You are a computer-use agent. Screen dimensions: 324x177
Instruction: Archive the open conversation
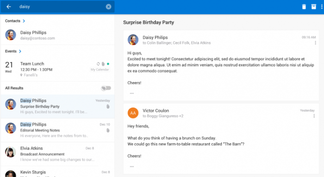pyautogui.click(x=314, y=7)
